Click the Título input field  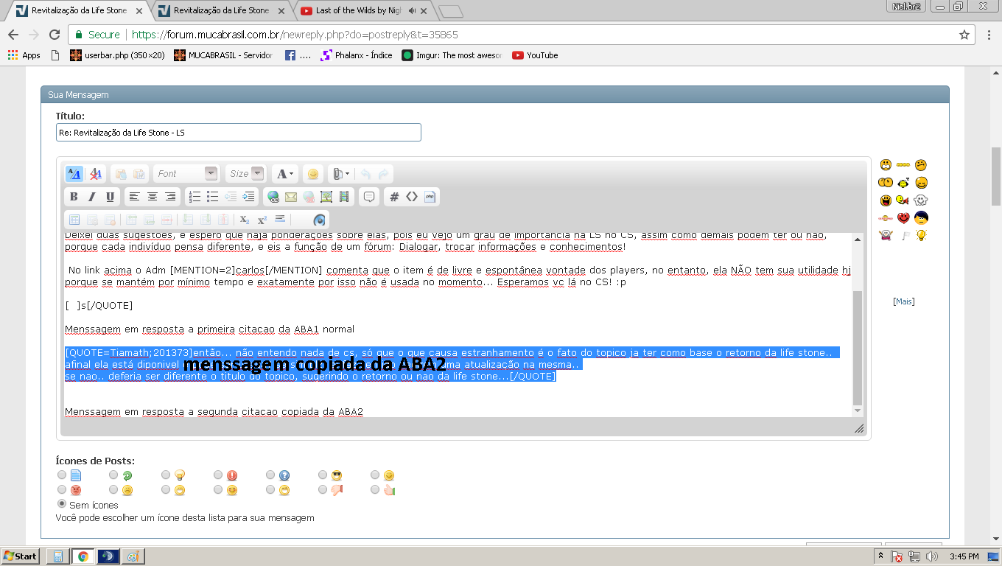(x=238, y=133)
